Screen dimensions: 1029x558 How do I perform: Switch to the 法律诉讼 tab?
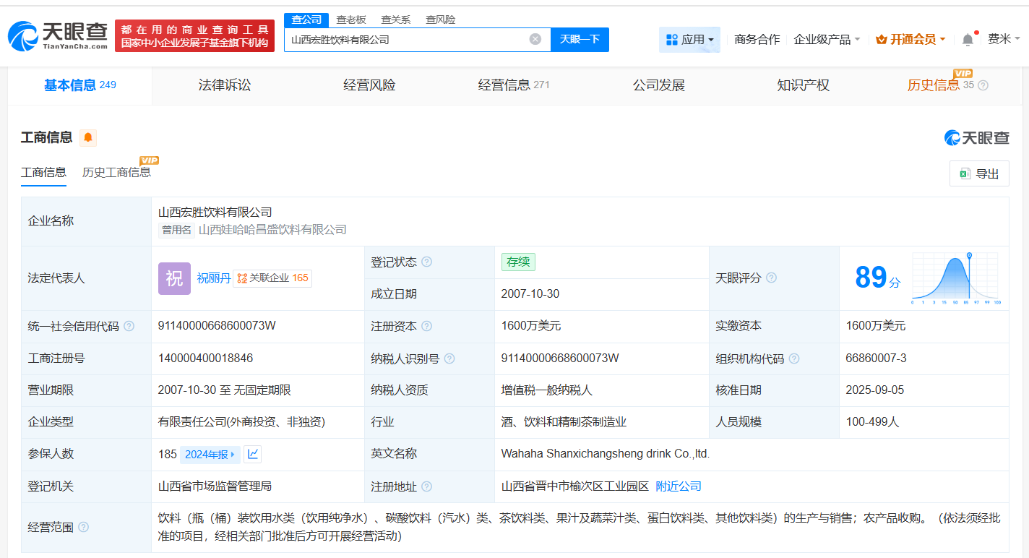click(x=224, y=85)
